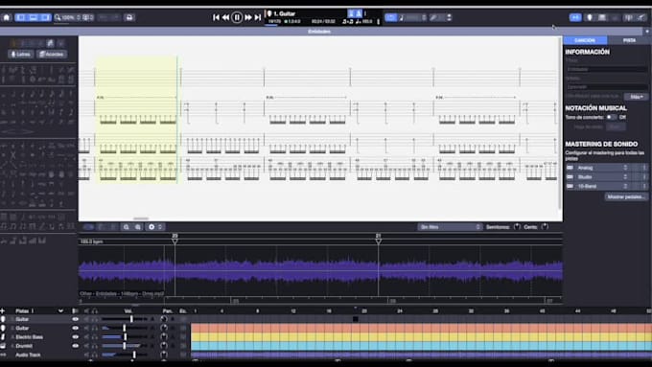
Task: Open the 100% zoom dropdown
Action: (x=67, y=17)
